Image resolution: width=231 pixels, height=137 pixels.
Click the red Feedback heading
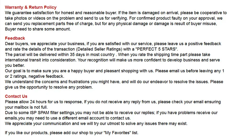coord(15,38)
